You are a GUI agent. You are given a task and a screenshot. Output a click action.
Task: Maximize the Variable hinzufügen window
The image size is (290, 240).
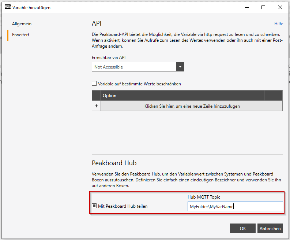click(x=263, y=7)
